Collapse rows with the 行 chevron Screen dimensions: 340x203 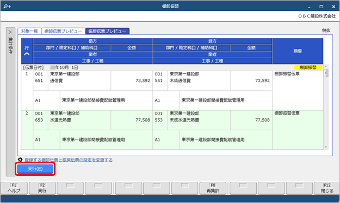click(27, 54)
